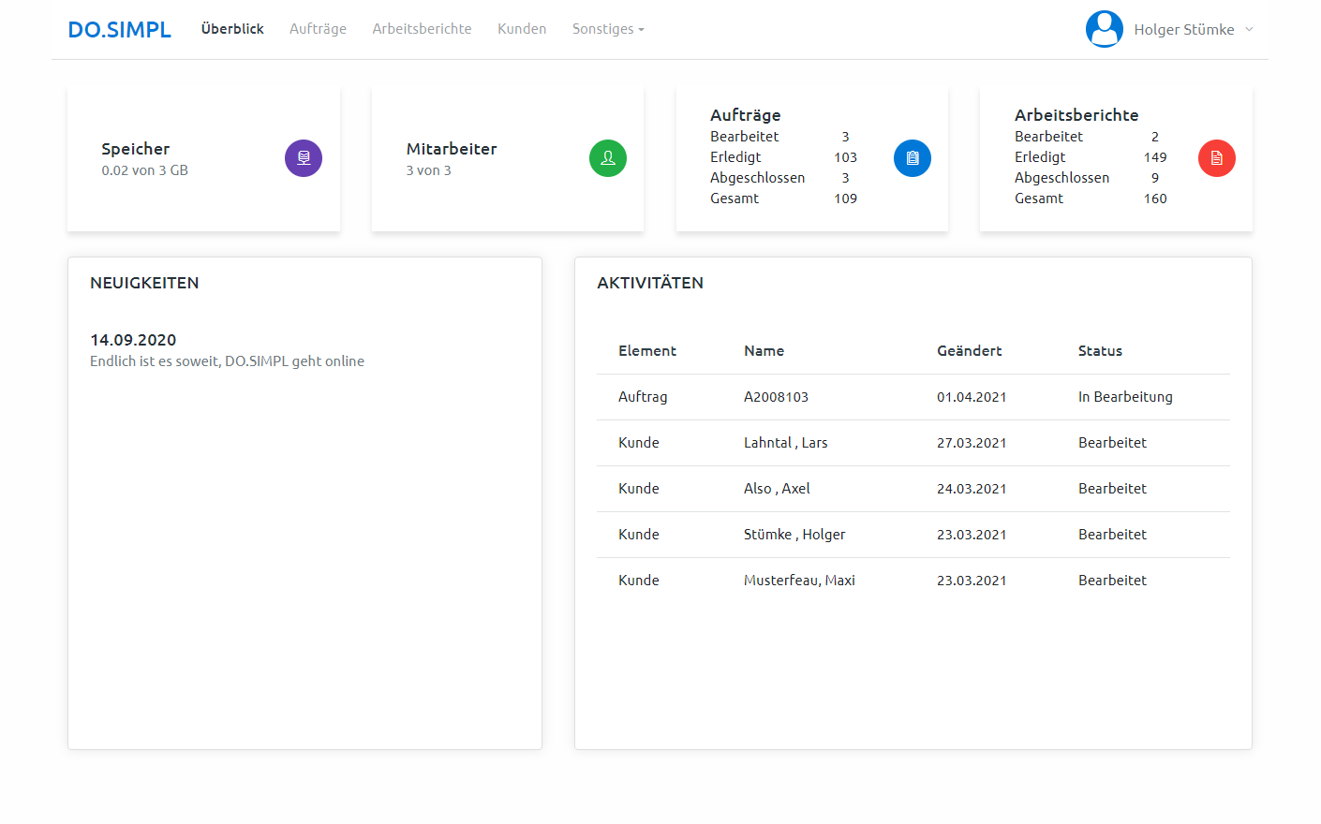Click the green Mitarbeiter person icon

tap(607, 158)
